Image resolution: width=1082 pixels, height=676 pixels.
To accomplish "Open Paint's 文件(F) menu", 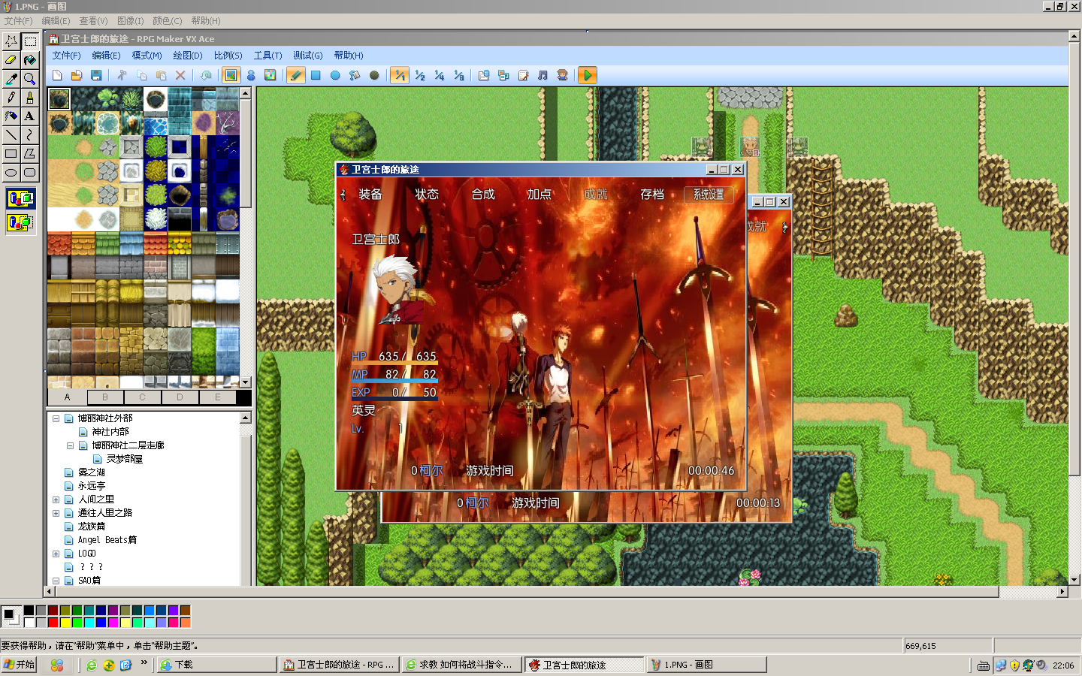I will click(x=18, y=21).
